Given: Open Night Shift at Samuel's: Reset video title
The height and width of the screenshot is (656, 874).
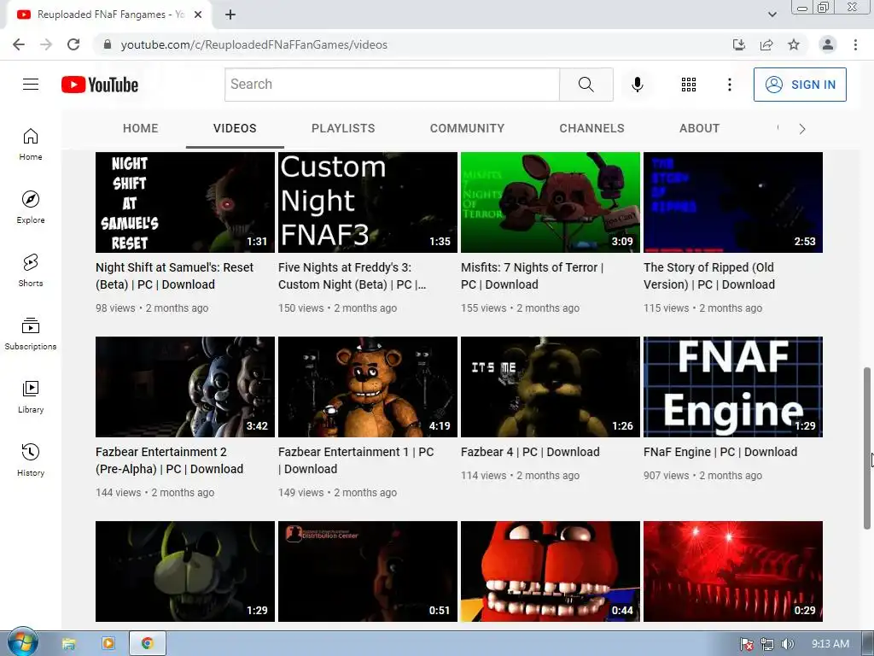Looking at the screenshot, I should point(174,276).
